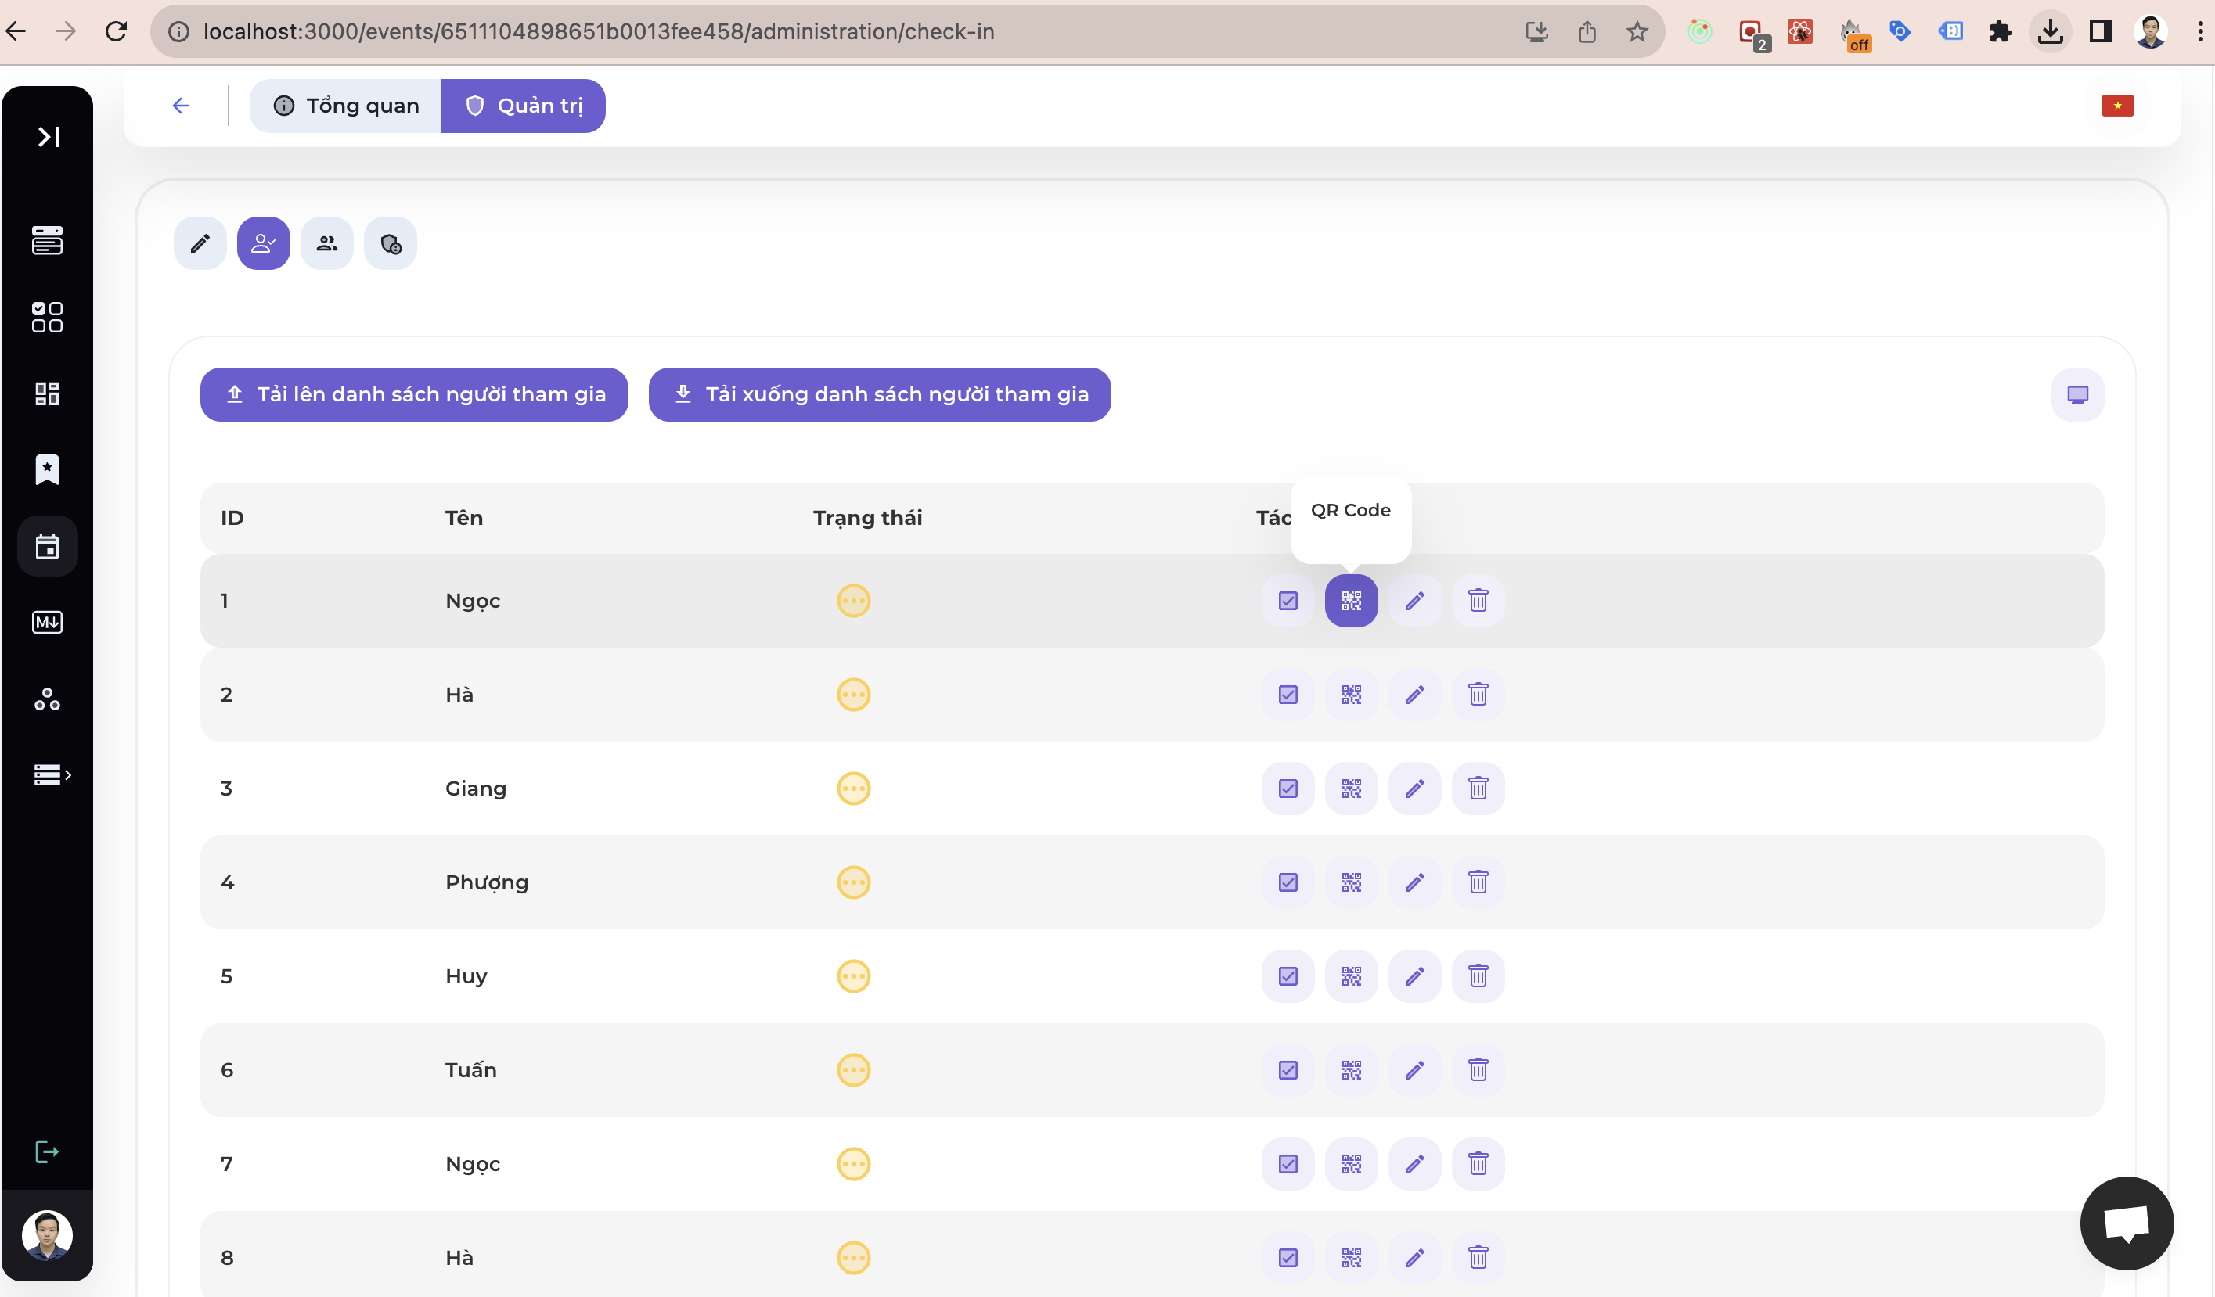The height and width of the screenshot is (1297, 2215).
Task: Delete row 8 Hà
Action: 1478,1259
